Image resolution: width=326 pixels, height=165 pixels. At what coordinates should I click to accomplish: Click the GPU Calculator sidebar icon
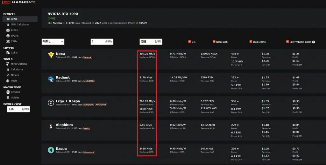click(8, 25)
